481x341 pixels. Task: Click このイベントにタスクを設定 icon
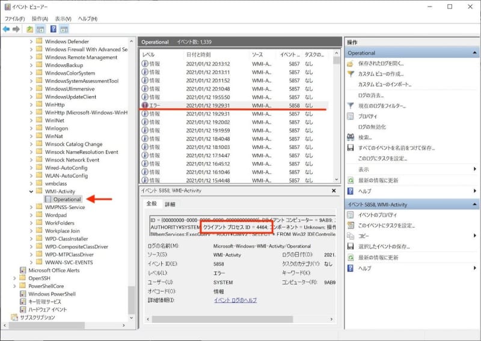coord(351,225)
